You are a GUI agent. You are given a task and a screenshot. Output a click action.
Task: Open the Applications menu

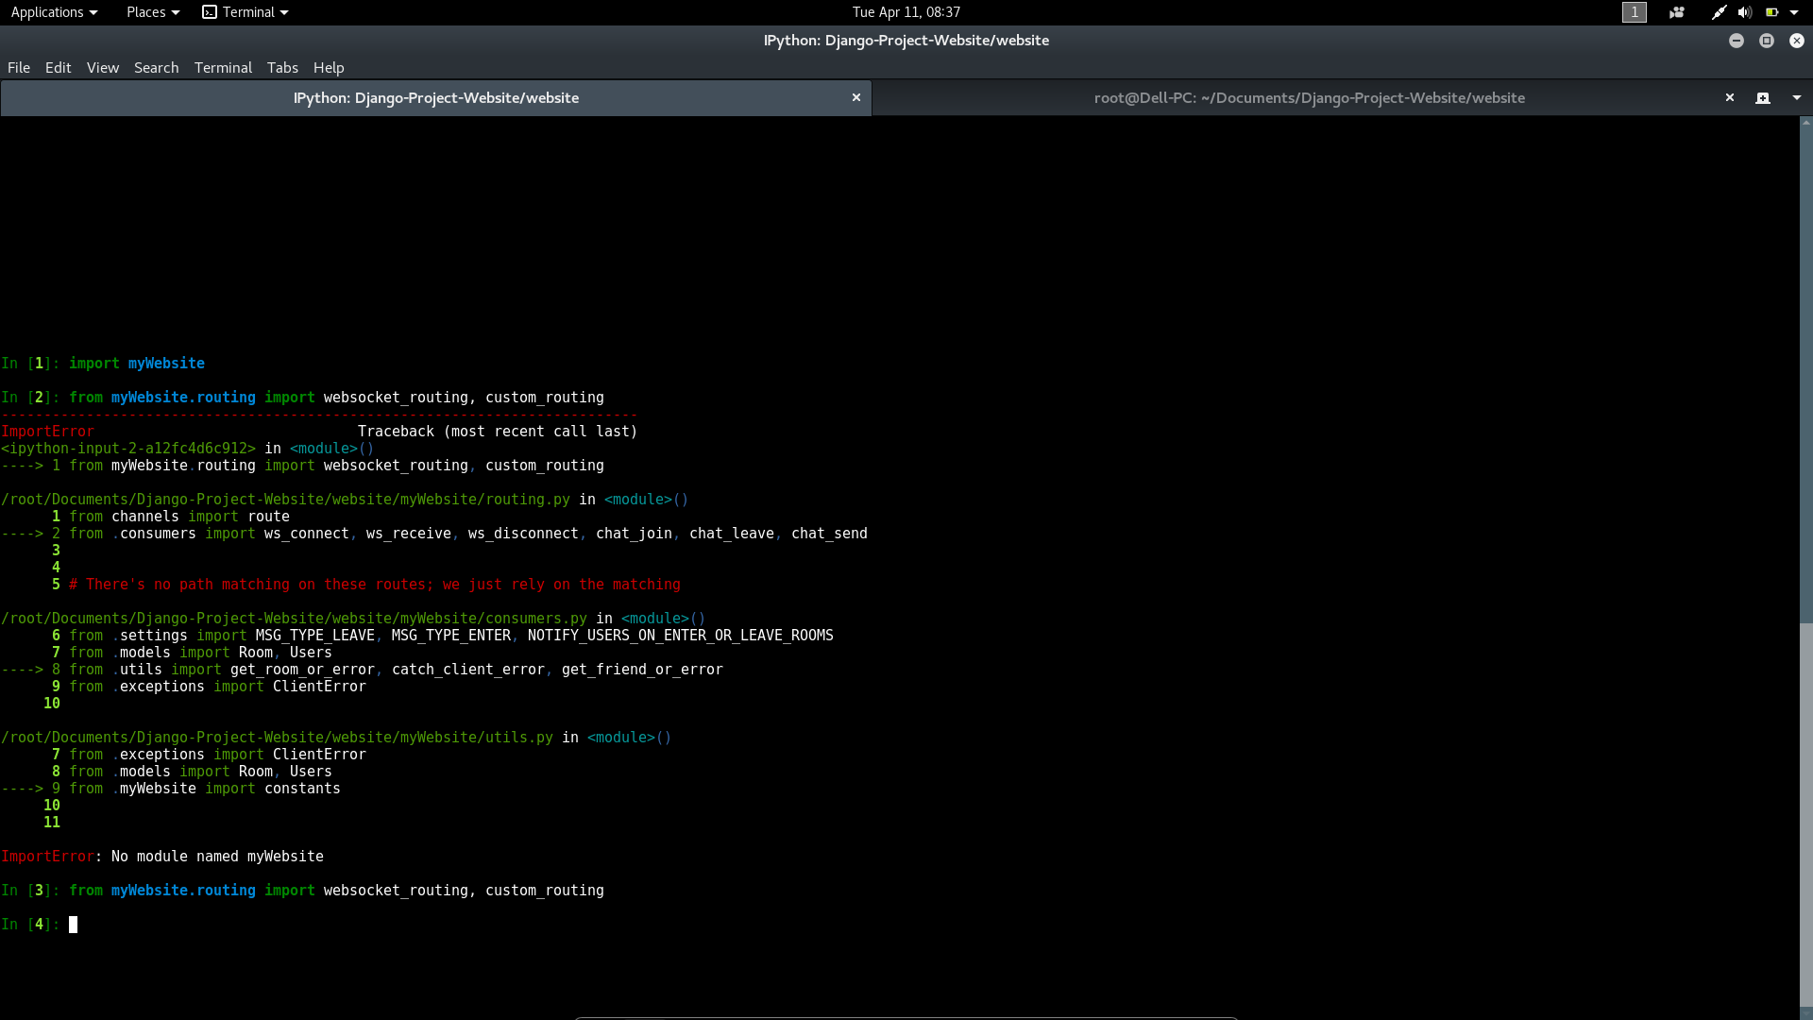54,12
